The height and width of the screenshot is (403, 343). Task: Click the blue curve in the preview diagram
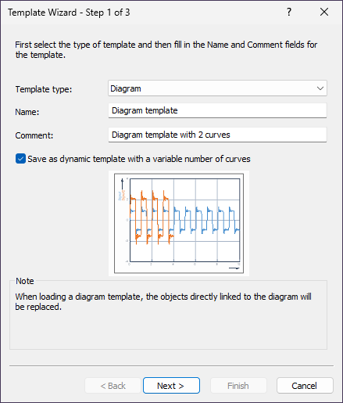[205, 219]
